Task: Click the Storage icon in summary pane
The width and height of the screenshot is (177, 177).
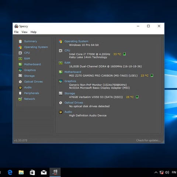Action: [x=60, y=93]
